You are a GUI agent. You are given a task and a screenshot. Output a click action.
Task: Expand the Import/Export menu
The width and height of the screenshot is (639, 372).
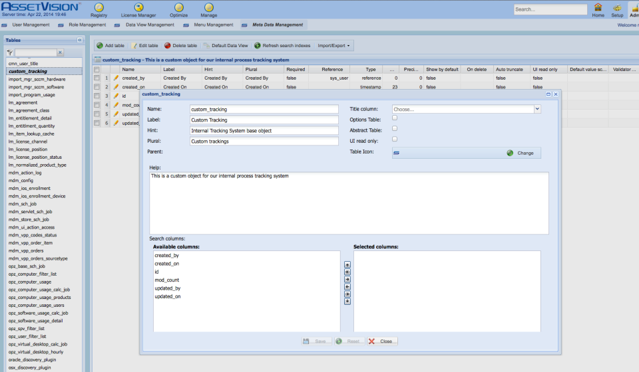coord(333,46)
